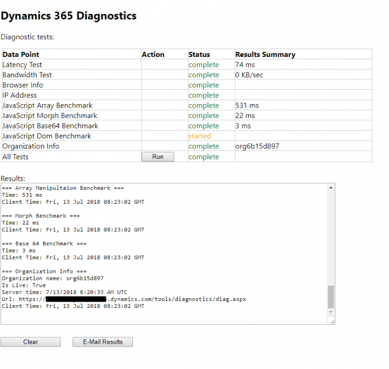Click inside the Results text area
The width and height of the screenshot is (389, 369).
164,254
